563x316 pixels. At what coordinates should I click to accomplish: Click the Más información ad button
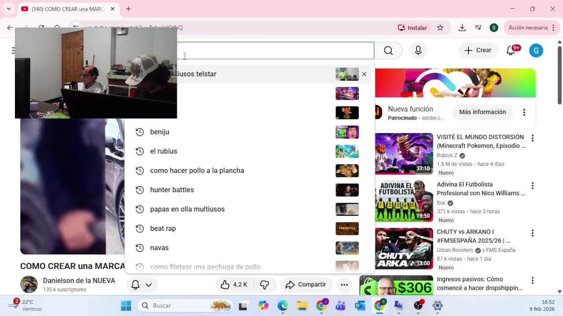coord(483,112)
